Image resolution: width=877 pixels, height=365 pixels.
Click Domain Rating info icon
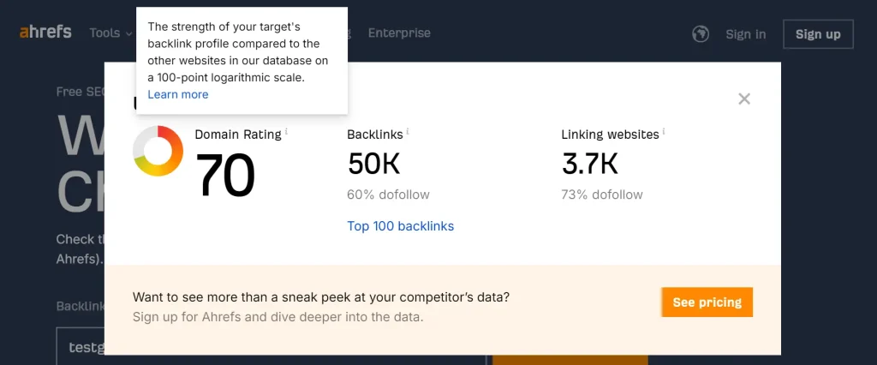coord(286,132)
